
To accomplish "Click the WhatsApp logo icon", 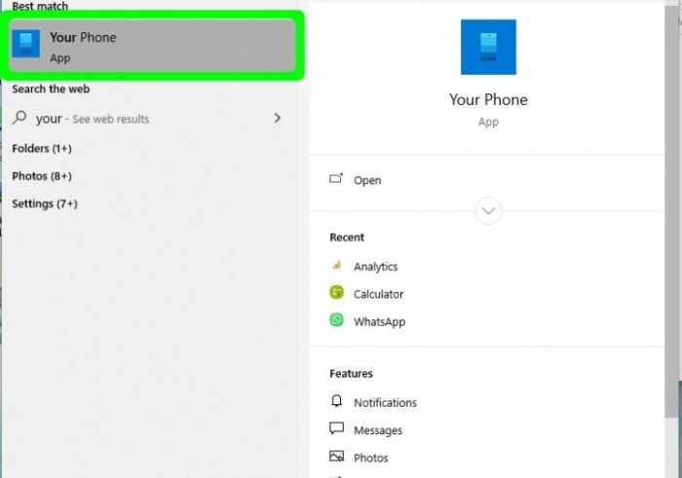I will coord(337,320).
